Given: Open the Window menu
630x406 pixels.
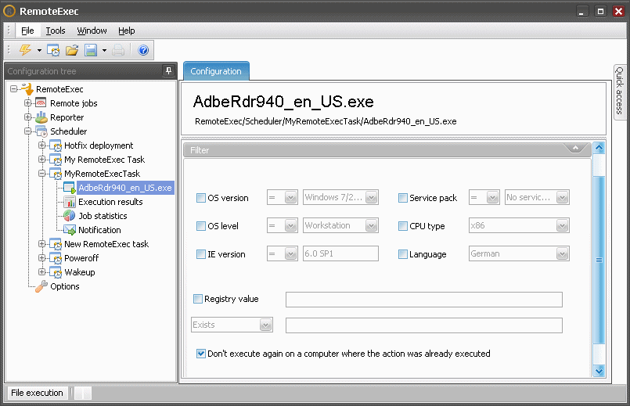Looking at the screenshot, I should 92,31.
